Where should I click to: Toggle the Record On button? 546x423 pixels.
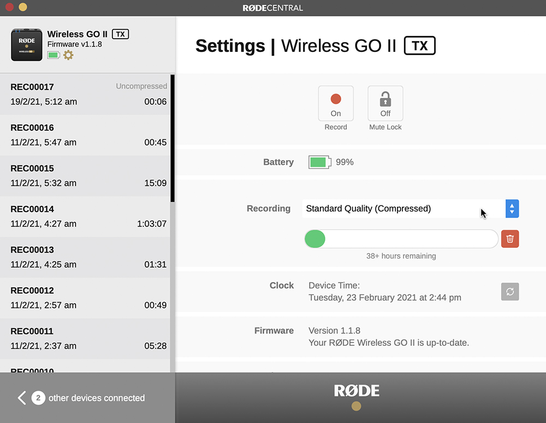[336, 103]
